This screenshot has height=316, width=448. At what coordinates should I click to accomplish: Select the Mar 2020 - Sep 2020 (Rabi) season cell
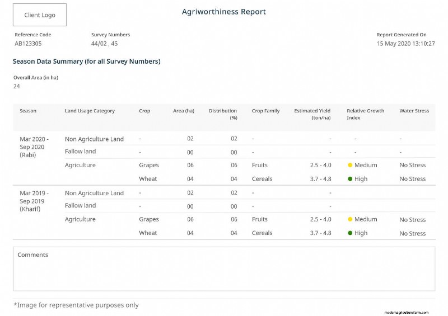click(x=34, y=147)
